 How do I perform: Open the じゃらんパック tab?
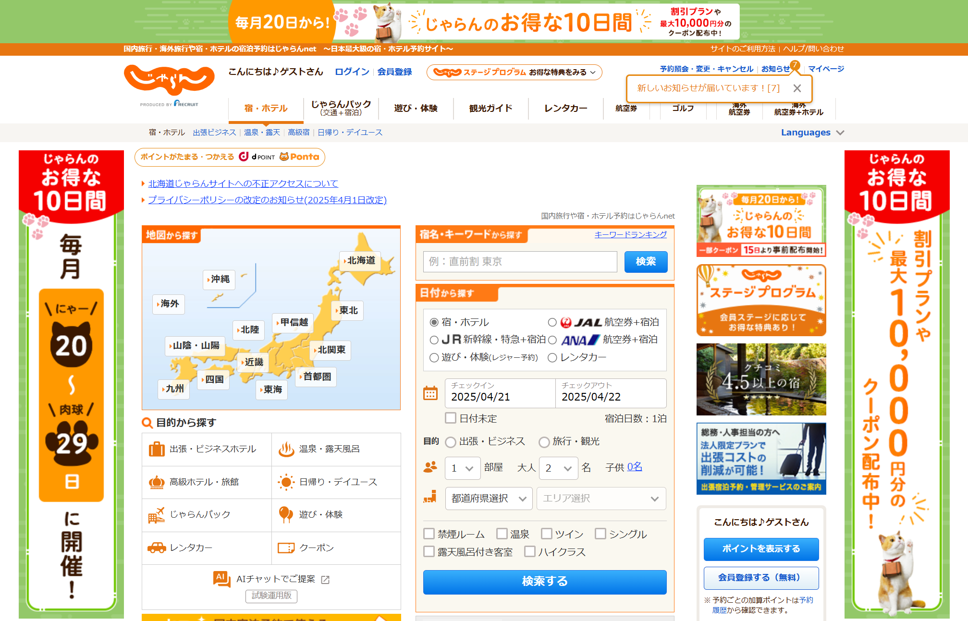coord(341,109)
